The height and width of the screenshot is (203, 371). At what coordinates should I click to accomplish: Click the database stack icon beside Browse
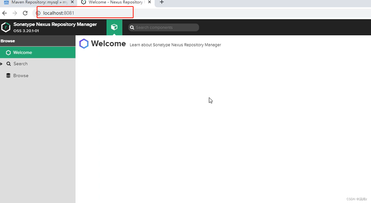tap(8, 76)
